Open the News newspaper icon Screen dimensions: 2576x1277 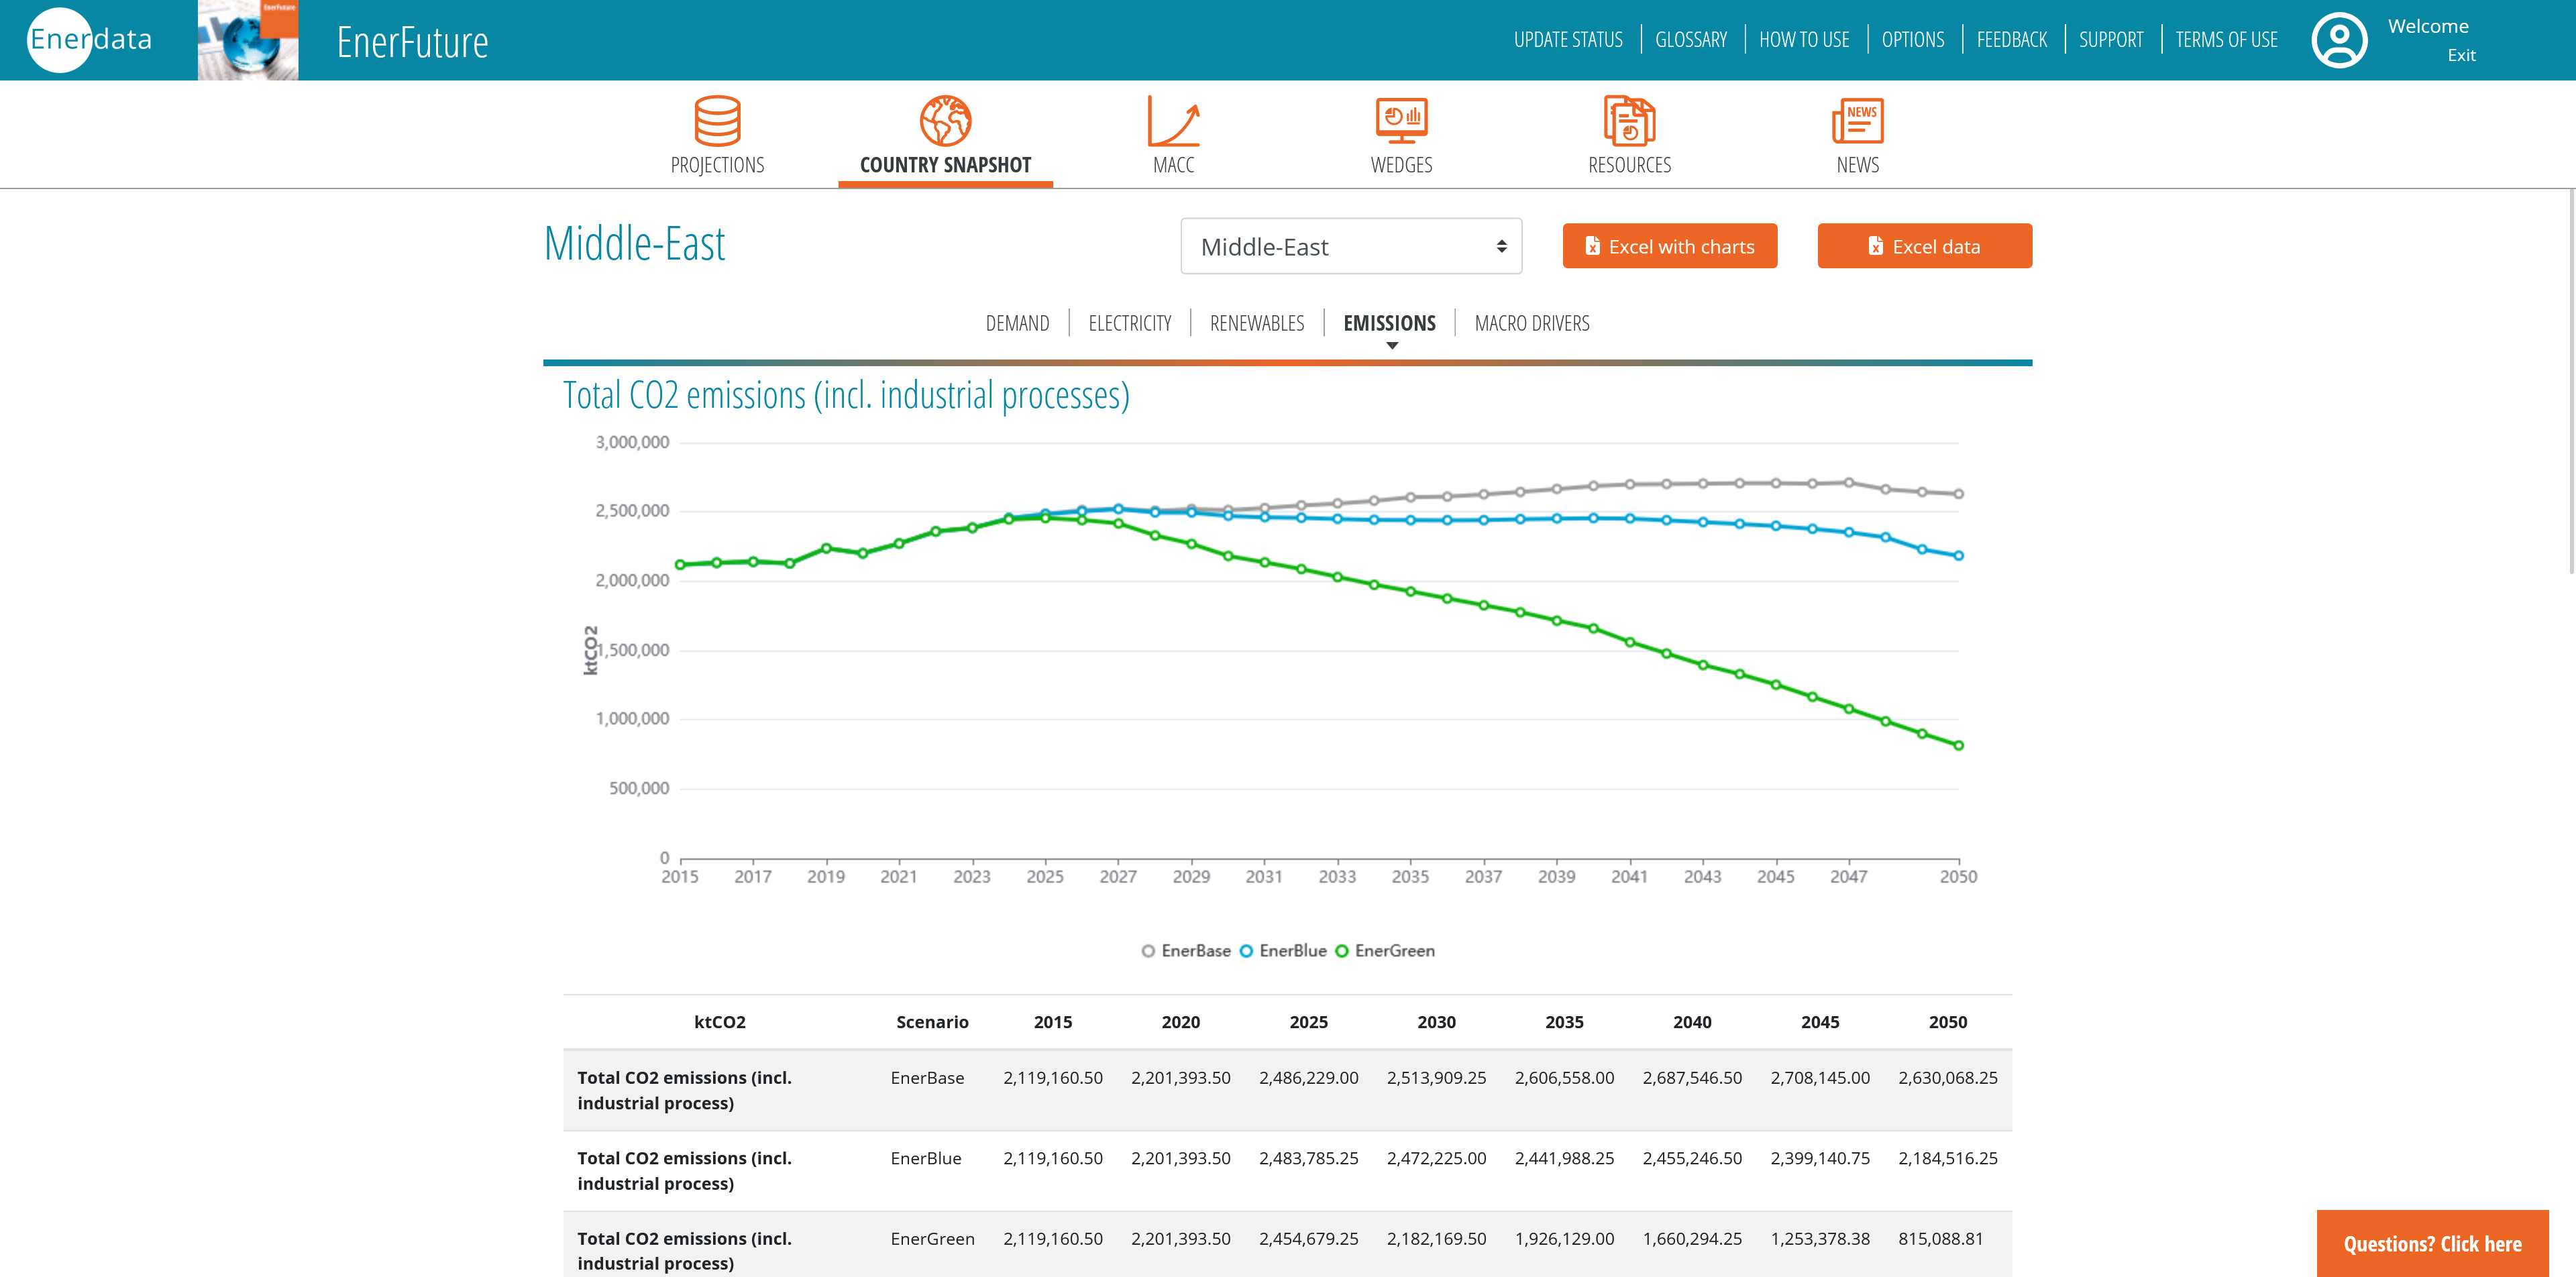coord(1857,121)
